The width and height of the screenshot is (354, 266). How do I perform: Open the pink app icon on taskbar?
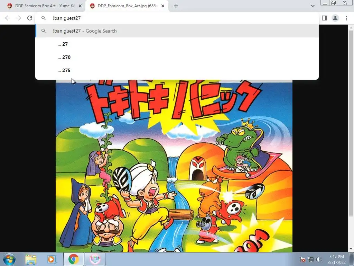click(x=95, y=259)
